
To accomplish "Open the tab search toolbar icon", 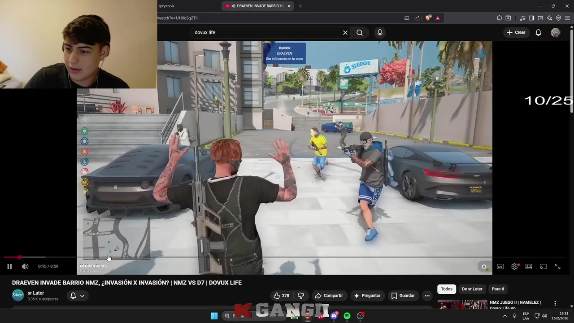I will 508,18.
